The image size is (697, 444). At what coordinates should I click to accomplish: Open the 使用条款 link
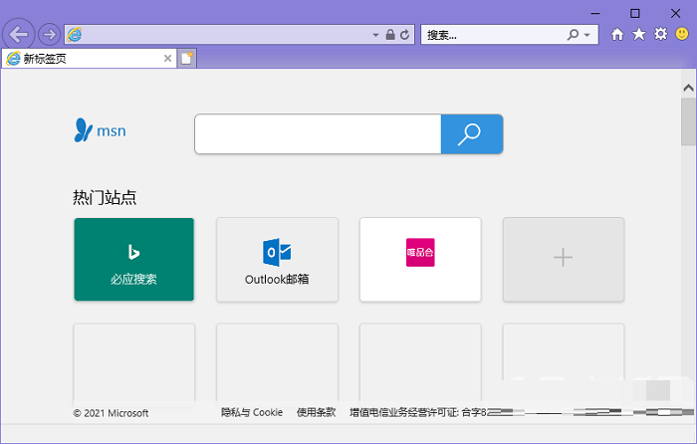tap(316, 412)
